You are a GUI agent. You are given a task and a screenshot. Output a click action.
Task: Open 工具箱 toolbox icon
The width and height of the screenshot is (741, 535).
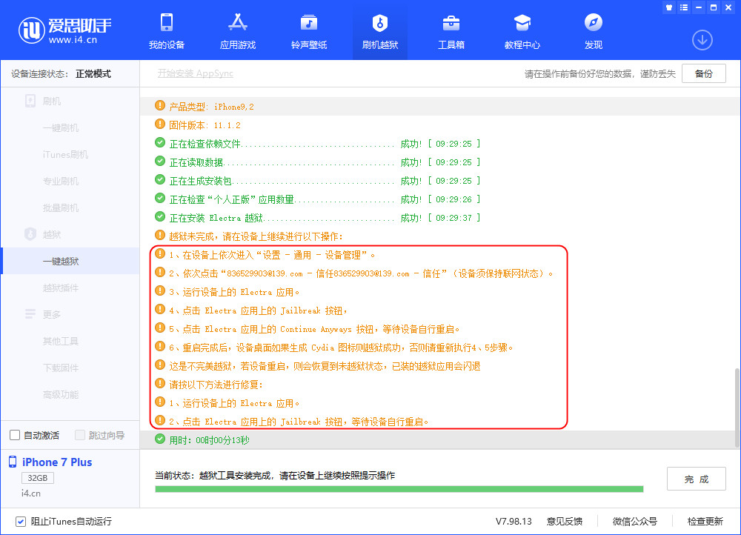pos(451,22)
